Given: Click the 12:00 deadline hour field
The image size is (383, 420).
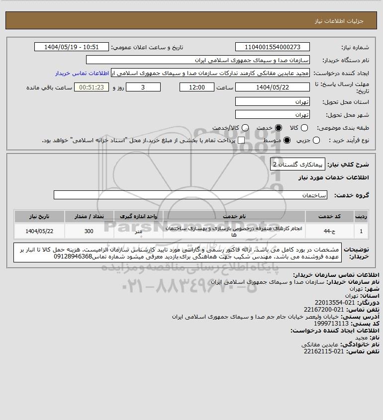Looking at the screenshot, I should [x=197, y=87].
